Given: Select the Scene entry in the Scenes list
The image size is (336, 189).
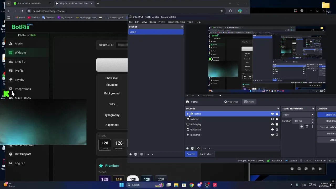Looking at the screenshot, I should click(x=156, y=32).
